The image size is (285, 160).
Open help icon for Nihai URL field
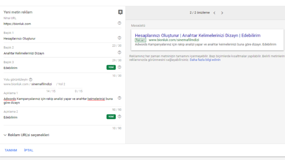[x=119, y=23]
